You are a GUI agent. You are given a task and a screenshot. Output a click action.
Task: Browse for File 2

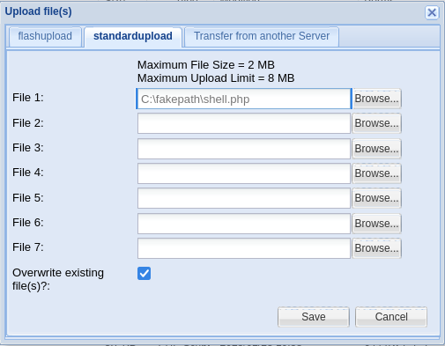pyautogui.click(x=376, y=123)
